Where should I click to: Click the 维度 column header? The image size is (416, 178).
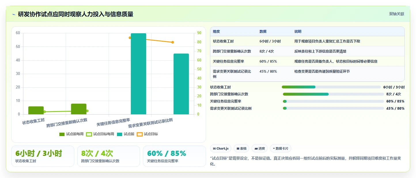point(216,32)
